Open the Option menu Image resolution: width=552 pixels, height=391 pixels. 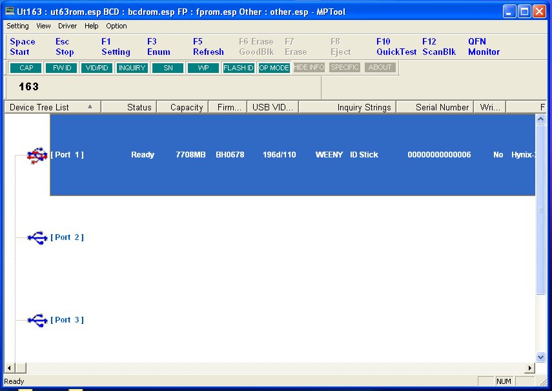(116, 26)
